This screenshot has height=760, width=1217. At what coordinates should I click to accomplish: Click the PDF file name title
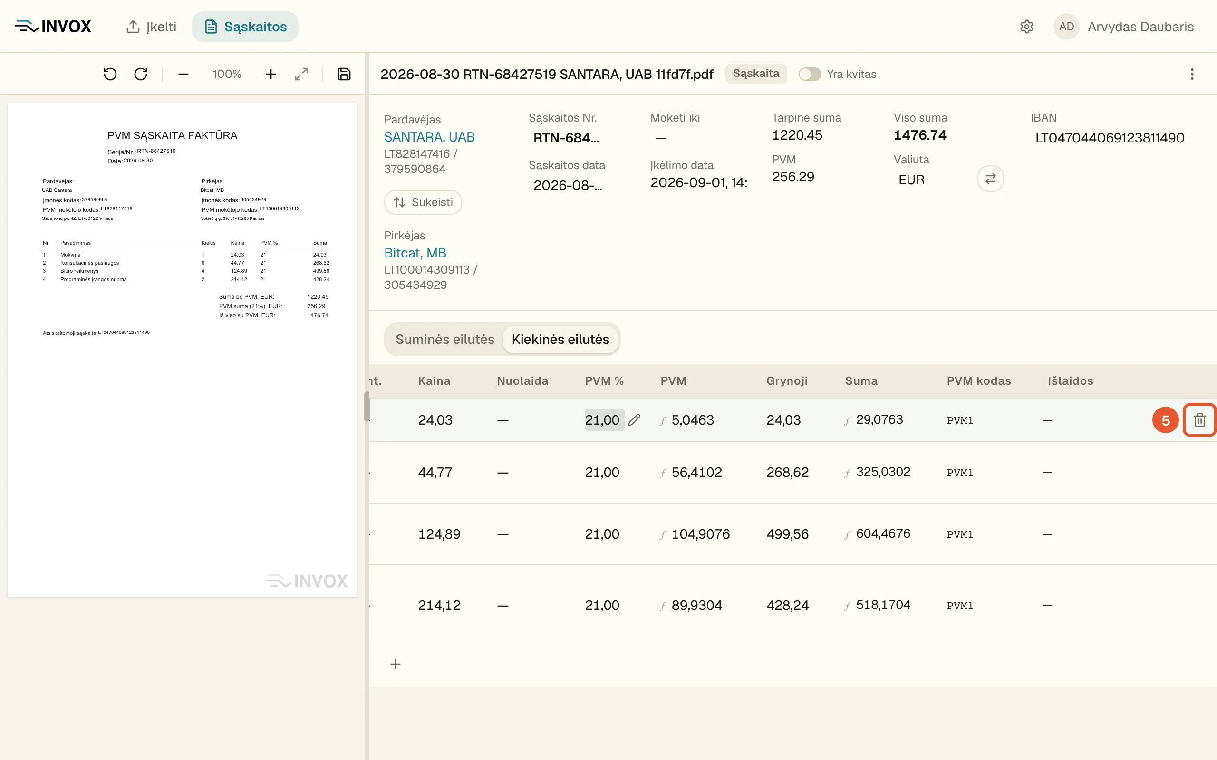click(x=547, y=75)
